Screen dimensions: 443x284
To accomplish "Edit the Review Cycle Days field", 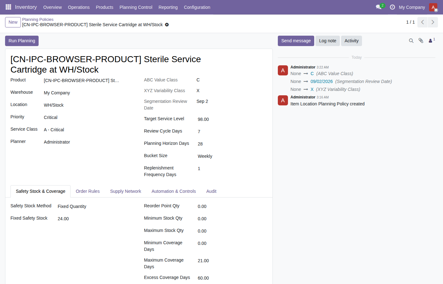I will [x=233, y=132].
